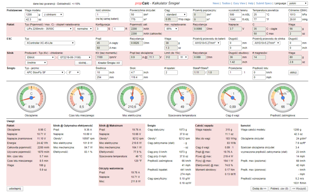Image resolution: width=311 pixels, height=192 pixels.
Task: Open the XController XC-45-Lite ESC dropdown
Action: [50, 43]
